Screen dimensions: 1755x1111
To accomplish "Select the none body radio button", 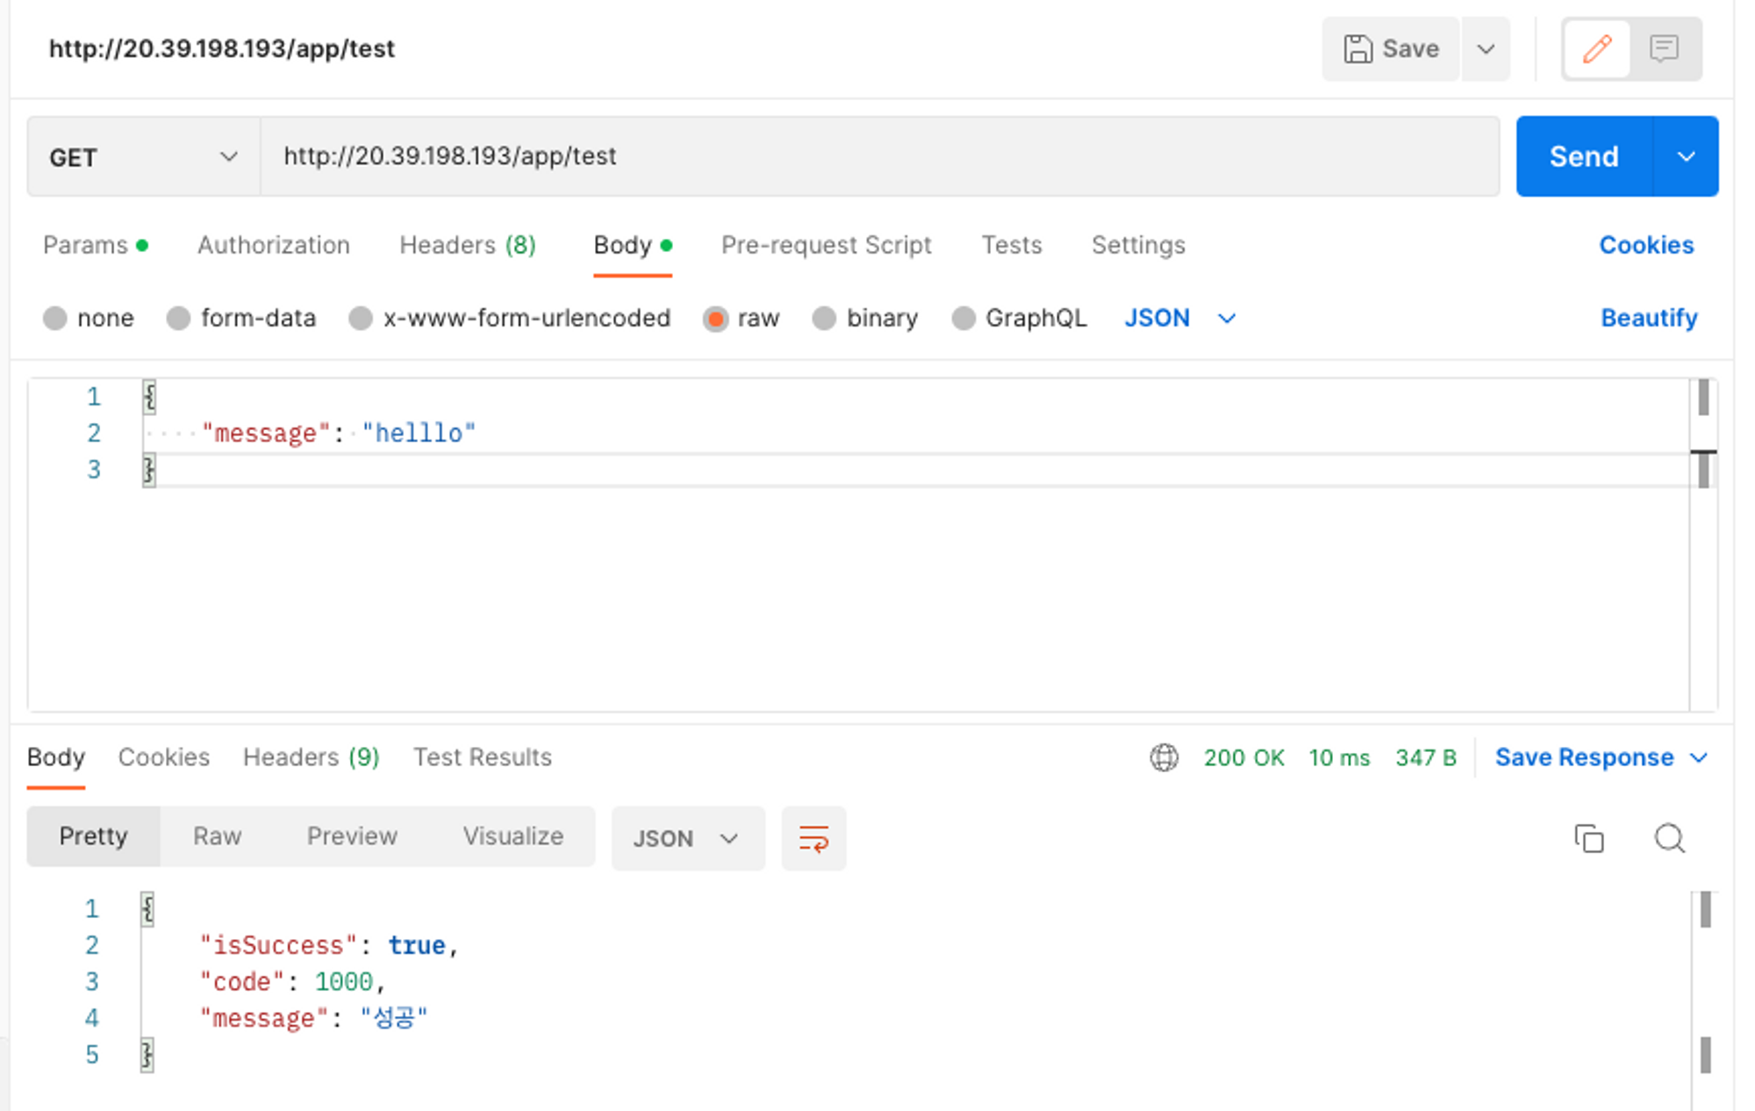I will click(55, 318).
